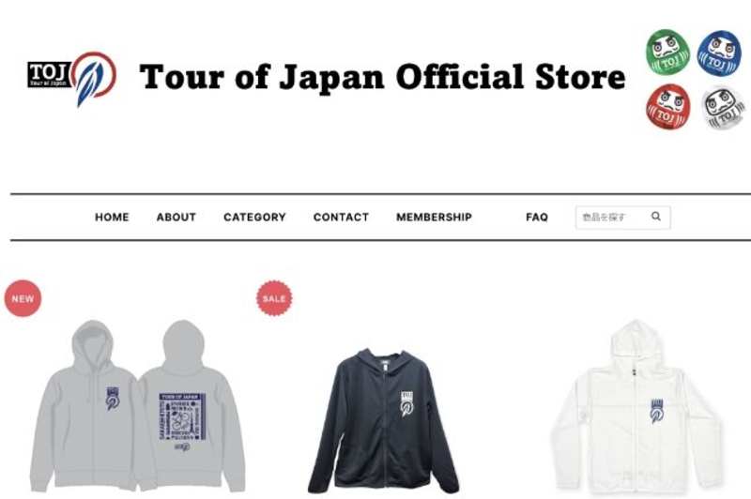Click the search magnifier icon
This screenshot has height=499, width=751.
[656, 217]
